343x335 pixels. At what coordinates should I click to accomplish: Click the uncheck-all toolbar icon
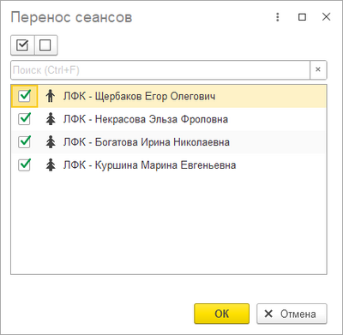[45, 45]
